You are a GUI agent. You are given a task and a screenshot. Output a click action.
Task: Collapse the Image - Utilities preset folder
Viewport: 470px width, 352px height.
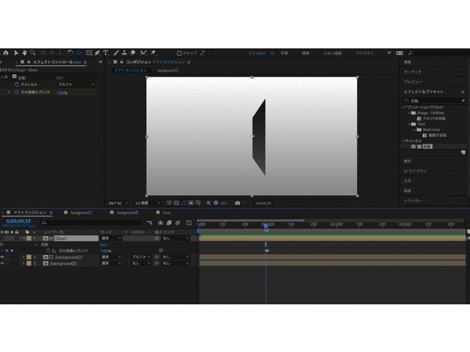point(409,113)
